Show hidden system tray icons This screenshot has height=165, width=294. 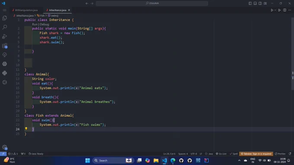click(239, 160)
